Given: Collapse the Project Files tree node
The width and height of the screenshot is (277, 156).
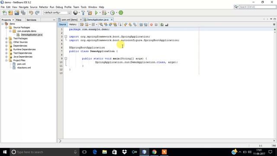Looking at the screenshot, I should click(6, 60).
